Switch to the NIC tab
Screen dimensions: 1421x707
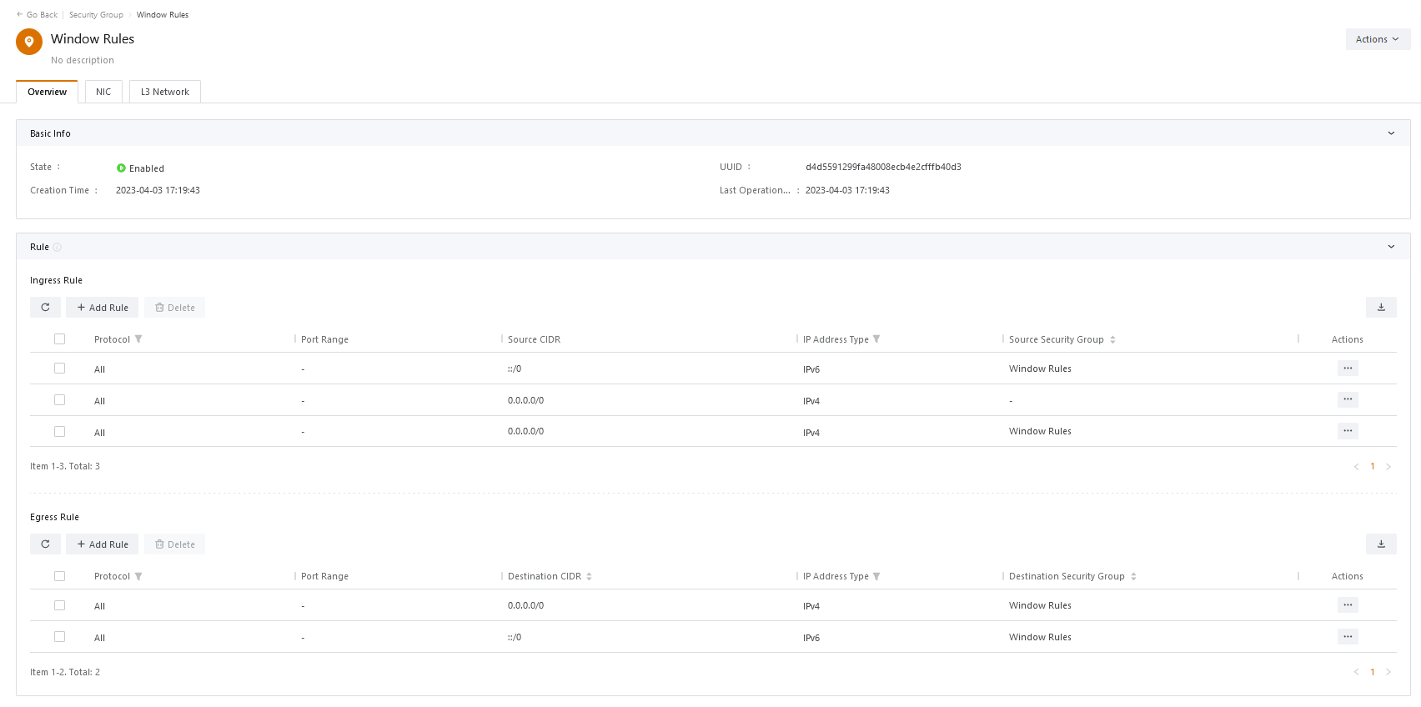(103, 92)
